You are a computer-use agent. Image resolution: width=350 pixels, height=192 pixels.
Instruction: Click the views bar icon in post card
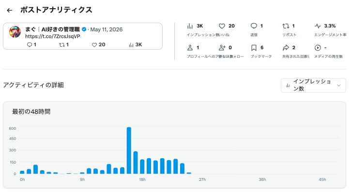131,45
